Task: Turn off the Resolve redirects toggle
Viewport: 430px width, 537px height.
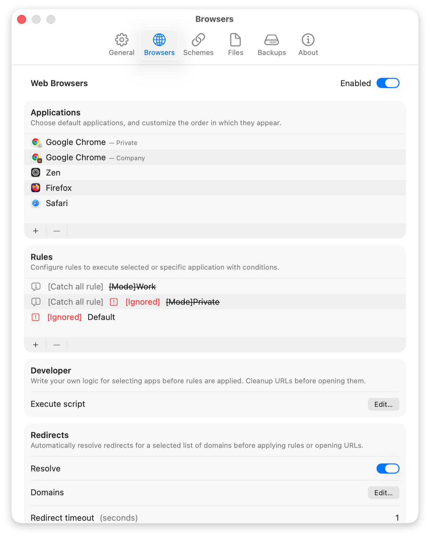Action: pos(388,468)
